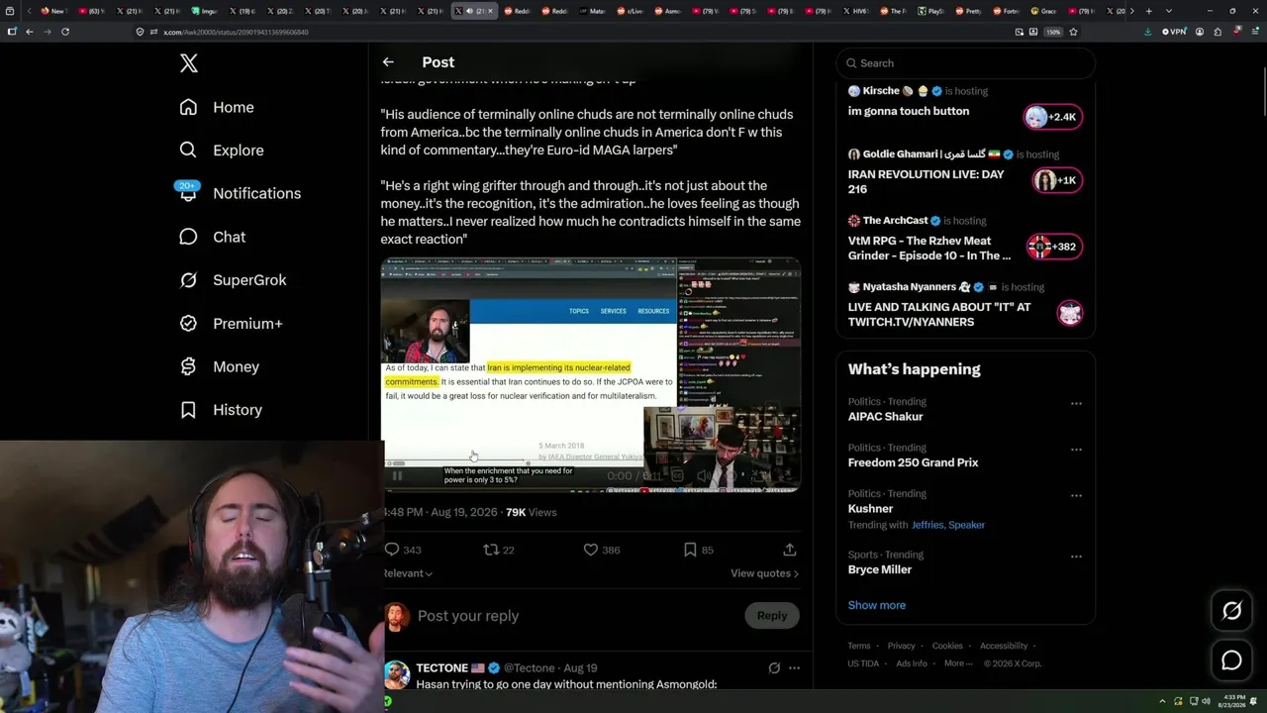The image size is (1267, 713).
Task: Open the View quotes link
Action: click(764, 573)
